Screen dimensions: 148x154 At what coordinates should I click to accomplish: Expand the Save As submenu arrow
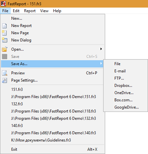(x=101, y=64)
